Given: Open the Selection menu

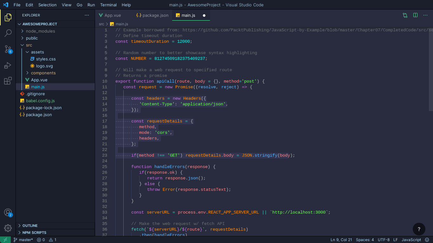Looking at the screenshot, I should pyautogui.click(x=48, y=5).
